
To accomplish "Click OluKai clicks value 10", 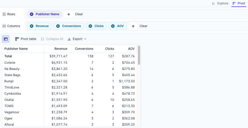I will (x=112, y=100).
